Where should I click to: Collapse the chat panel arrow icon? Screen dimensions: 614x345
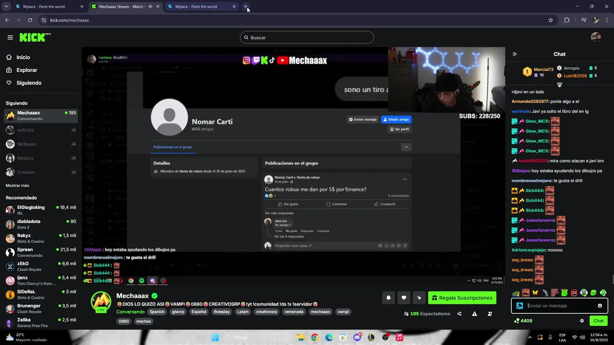[x=515, y=54]
